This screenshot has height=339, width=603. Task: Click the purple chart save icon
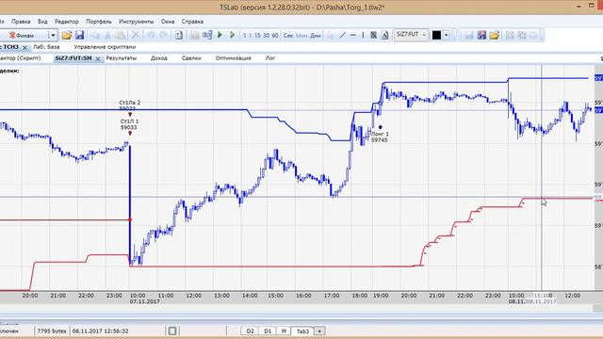click(x=481, y=36)
